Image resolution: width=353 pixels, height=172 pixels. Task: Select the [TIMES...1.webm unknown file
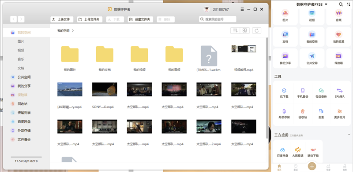209,56
